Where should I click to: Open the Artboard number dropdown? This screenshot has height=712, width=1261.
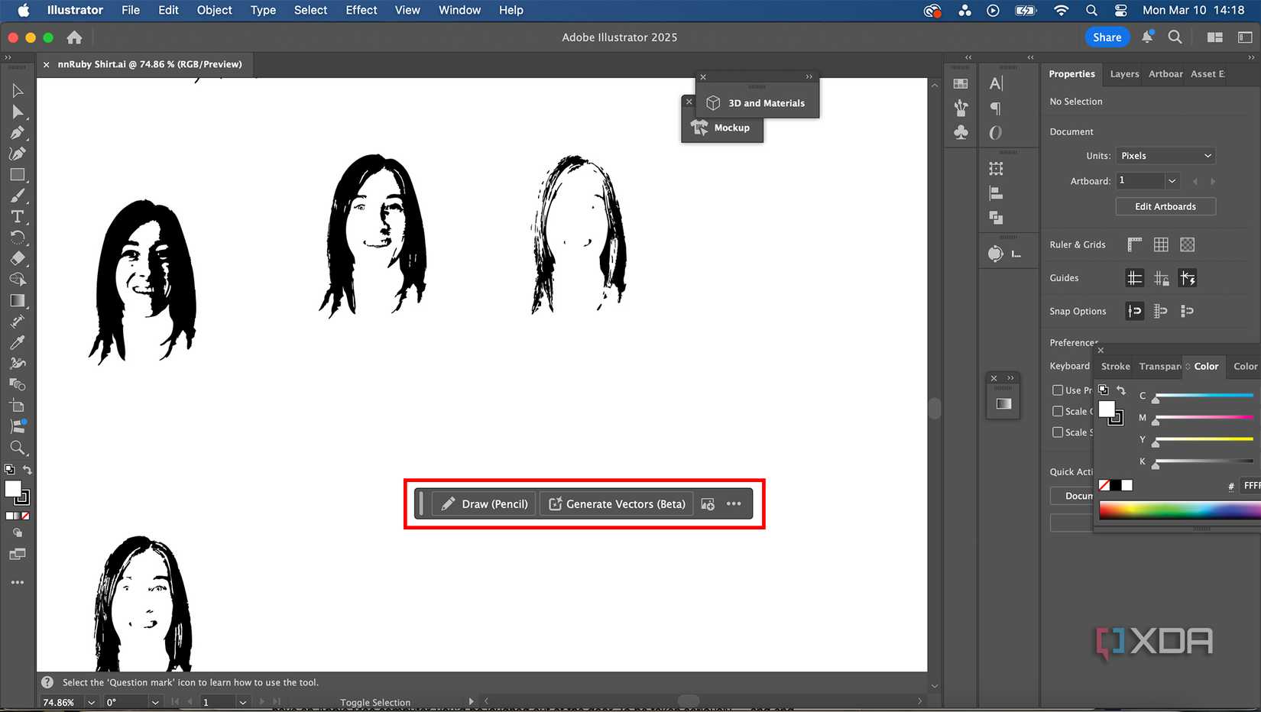pos(1172,181)
